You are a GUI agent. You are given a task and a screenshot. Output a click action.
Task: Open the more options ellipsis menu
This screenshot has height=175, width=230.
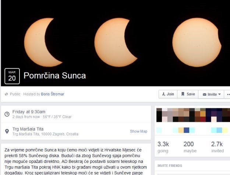pos(228,94)
